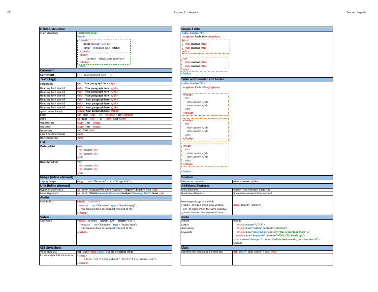Click the 'Image (inline element)' header
Viewport: 378px width, 292px height.
pos(57,177)
